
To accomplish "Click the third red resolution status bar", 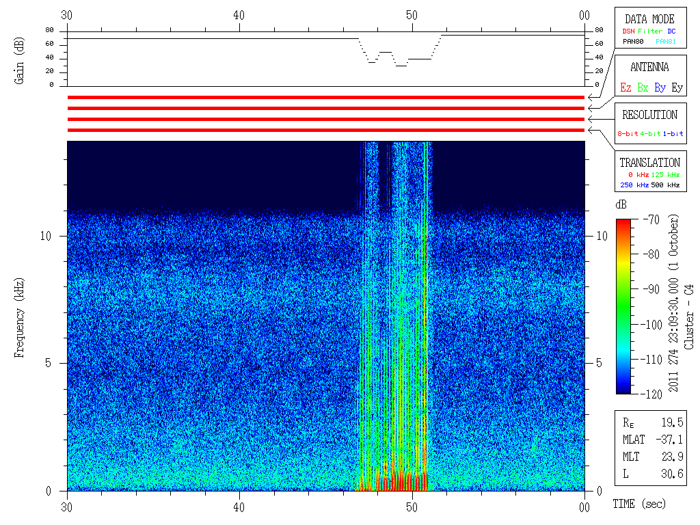I will (x=326, y=119).
